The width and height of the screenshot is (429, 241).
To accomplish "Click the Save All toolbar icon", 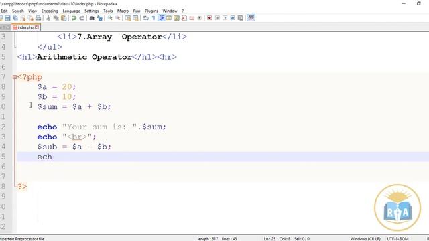I will (15, 18).
